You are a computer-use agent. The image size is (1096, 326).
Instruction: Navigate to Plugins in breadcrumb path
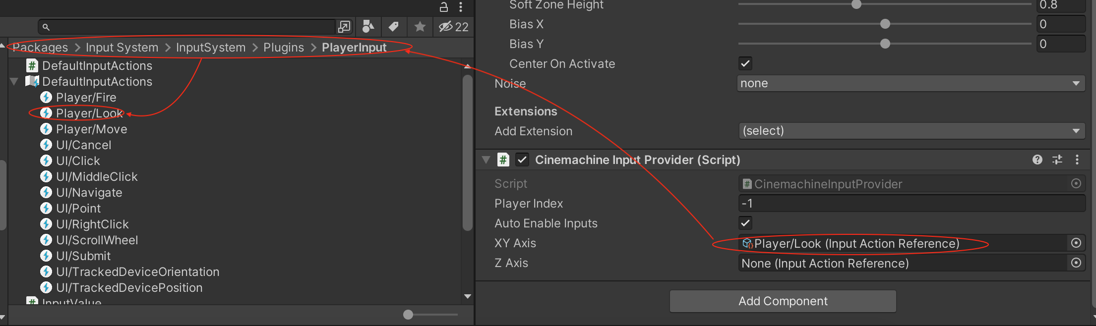click(283, 48)
